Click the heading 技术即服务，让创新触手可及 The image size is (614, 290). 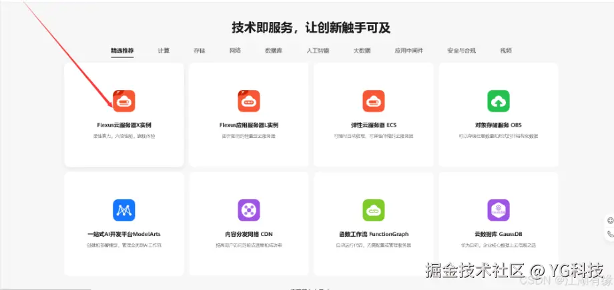pyautogui.click(x=311, y=28)
